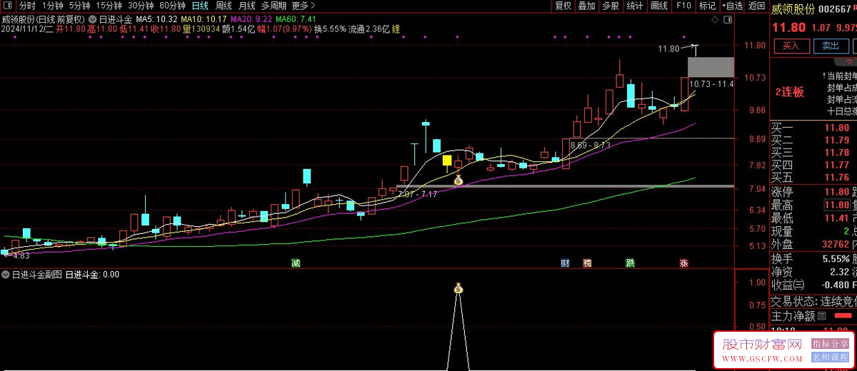Click the money bag icon on sub-chart peak

458,288
